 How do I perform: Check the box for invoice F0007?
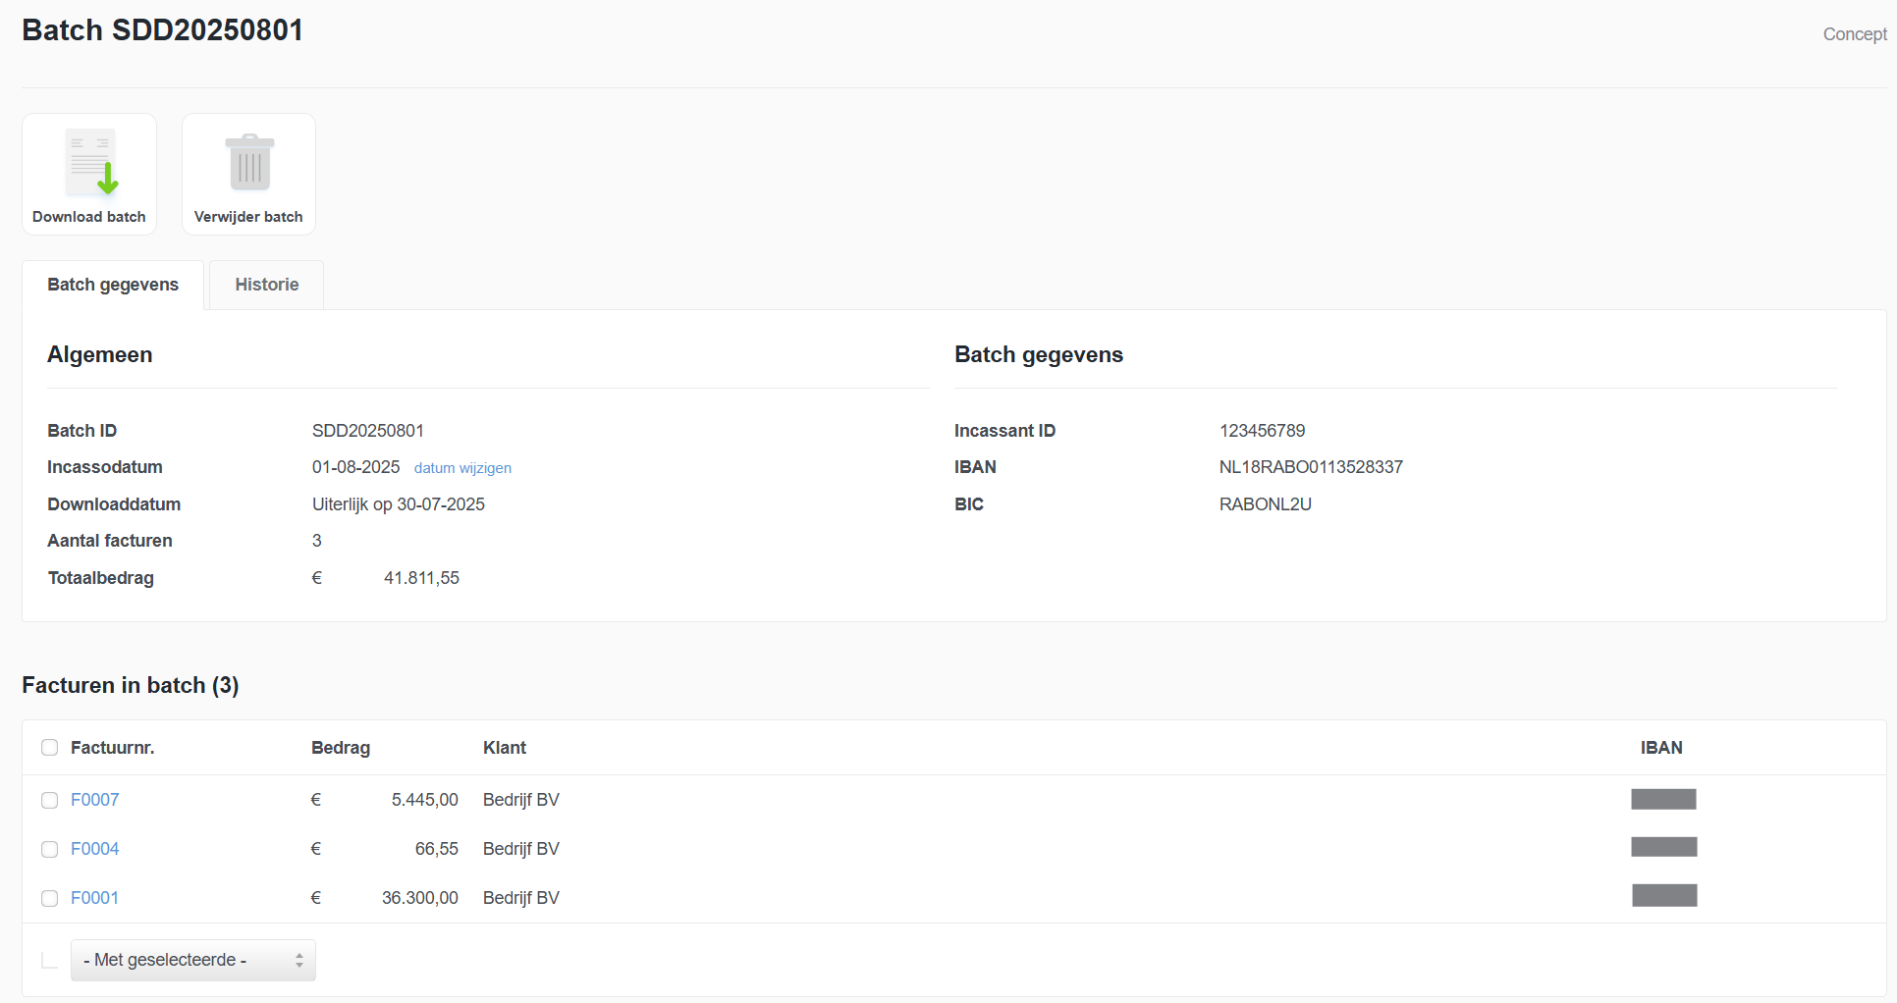(x=50, y=801)
